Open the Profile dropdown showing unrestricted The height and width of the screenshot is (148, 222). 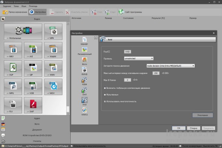(139, 58)
